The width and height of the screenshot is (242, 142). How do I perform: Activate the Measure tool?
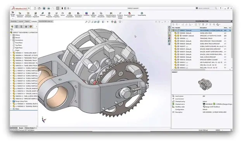[42, 14]
